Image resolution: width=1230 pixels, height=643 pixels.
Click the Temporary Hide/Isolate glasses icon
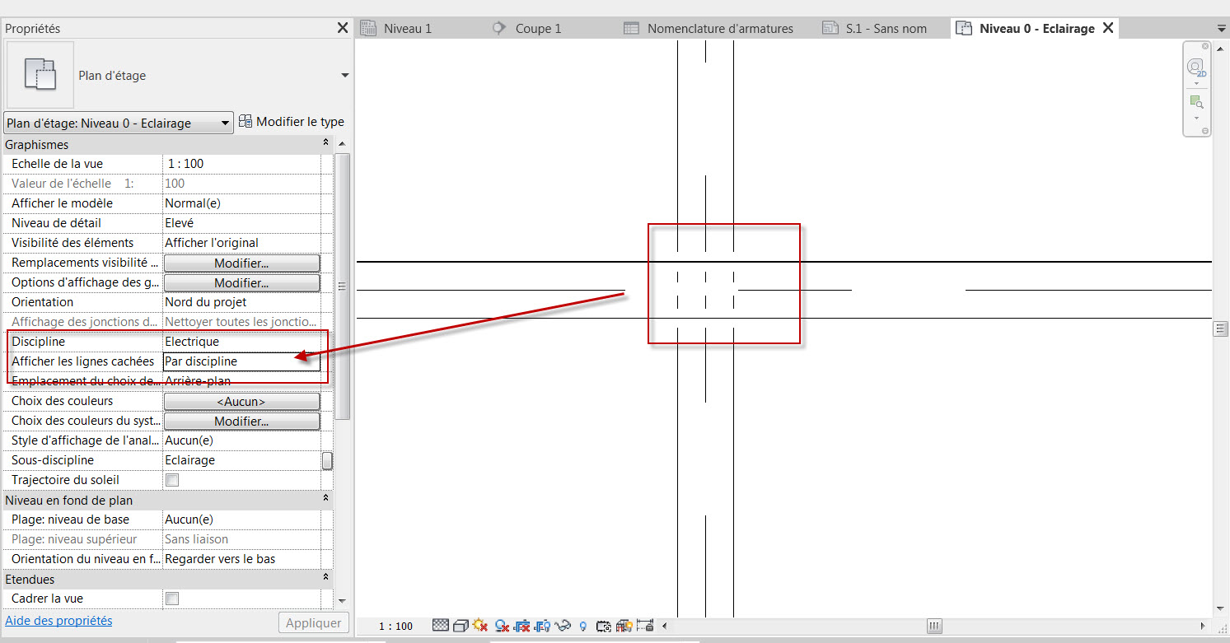pos(564,626)
